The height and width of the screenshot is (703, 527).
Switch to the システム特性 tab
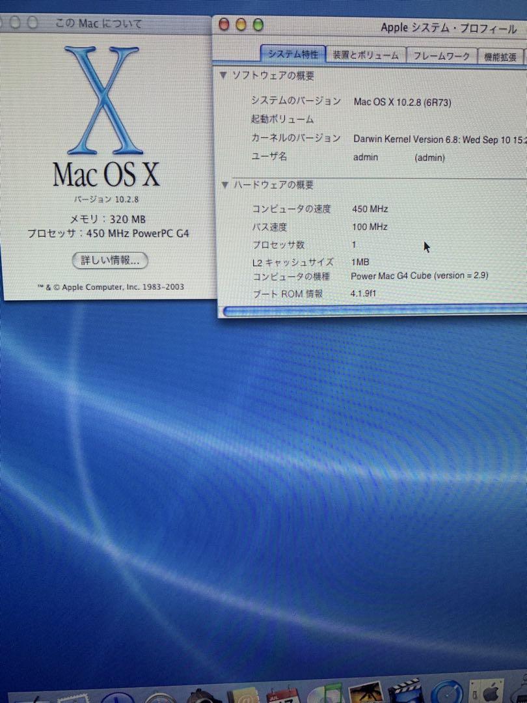tap(293, 54)
